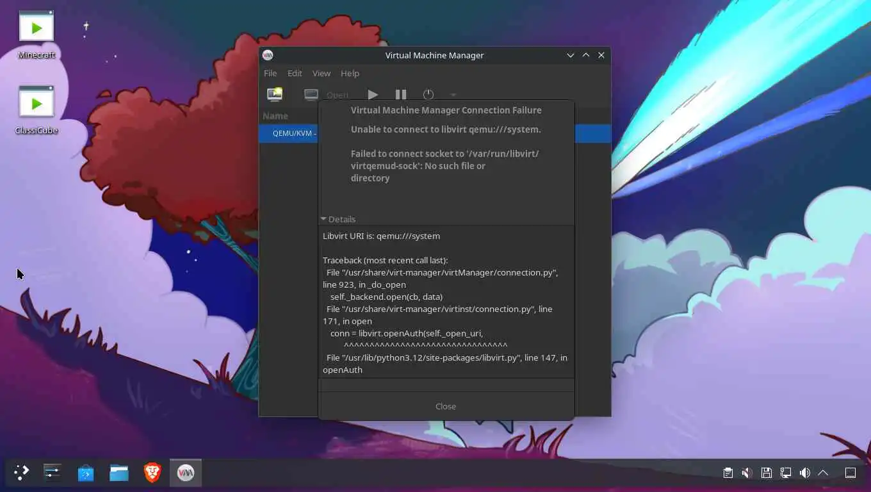871x492 pixels.
Task: Open the file manager from taskbar
Action: [119, 473]
